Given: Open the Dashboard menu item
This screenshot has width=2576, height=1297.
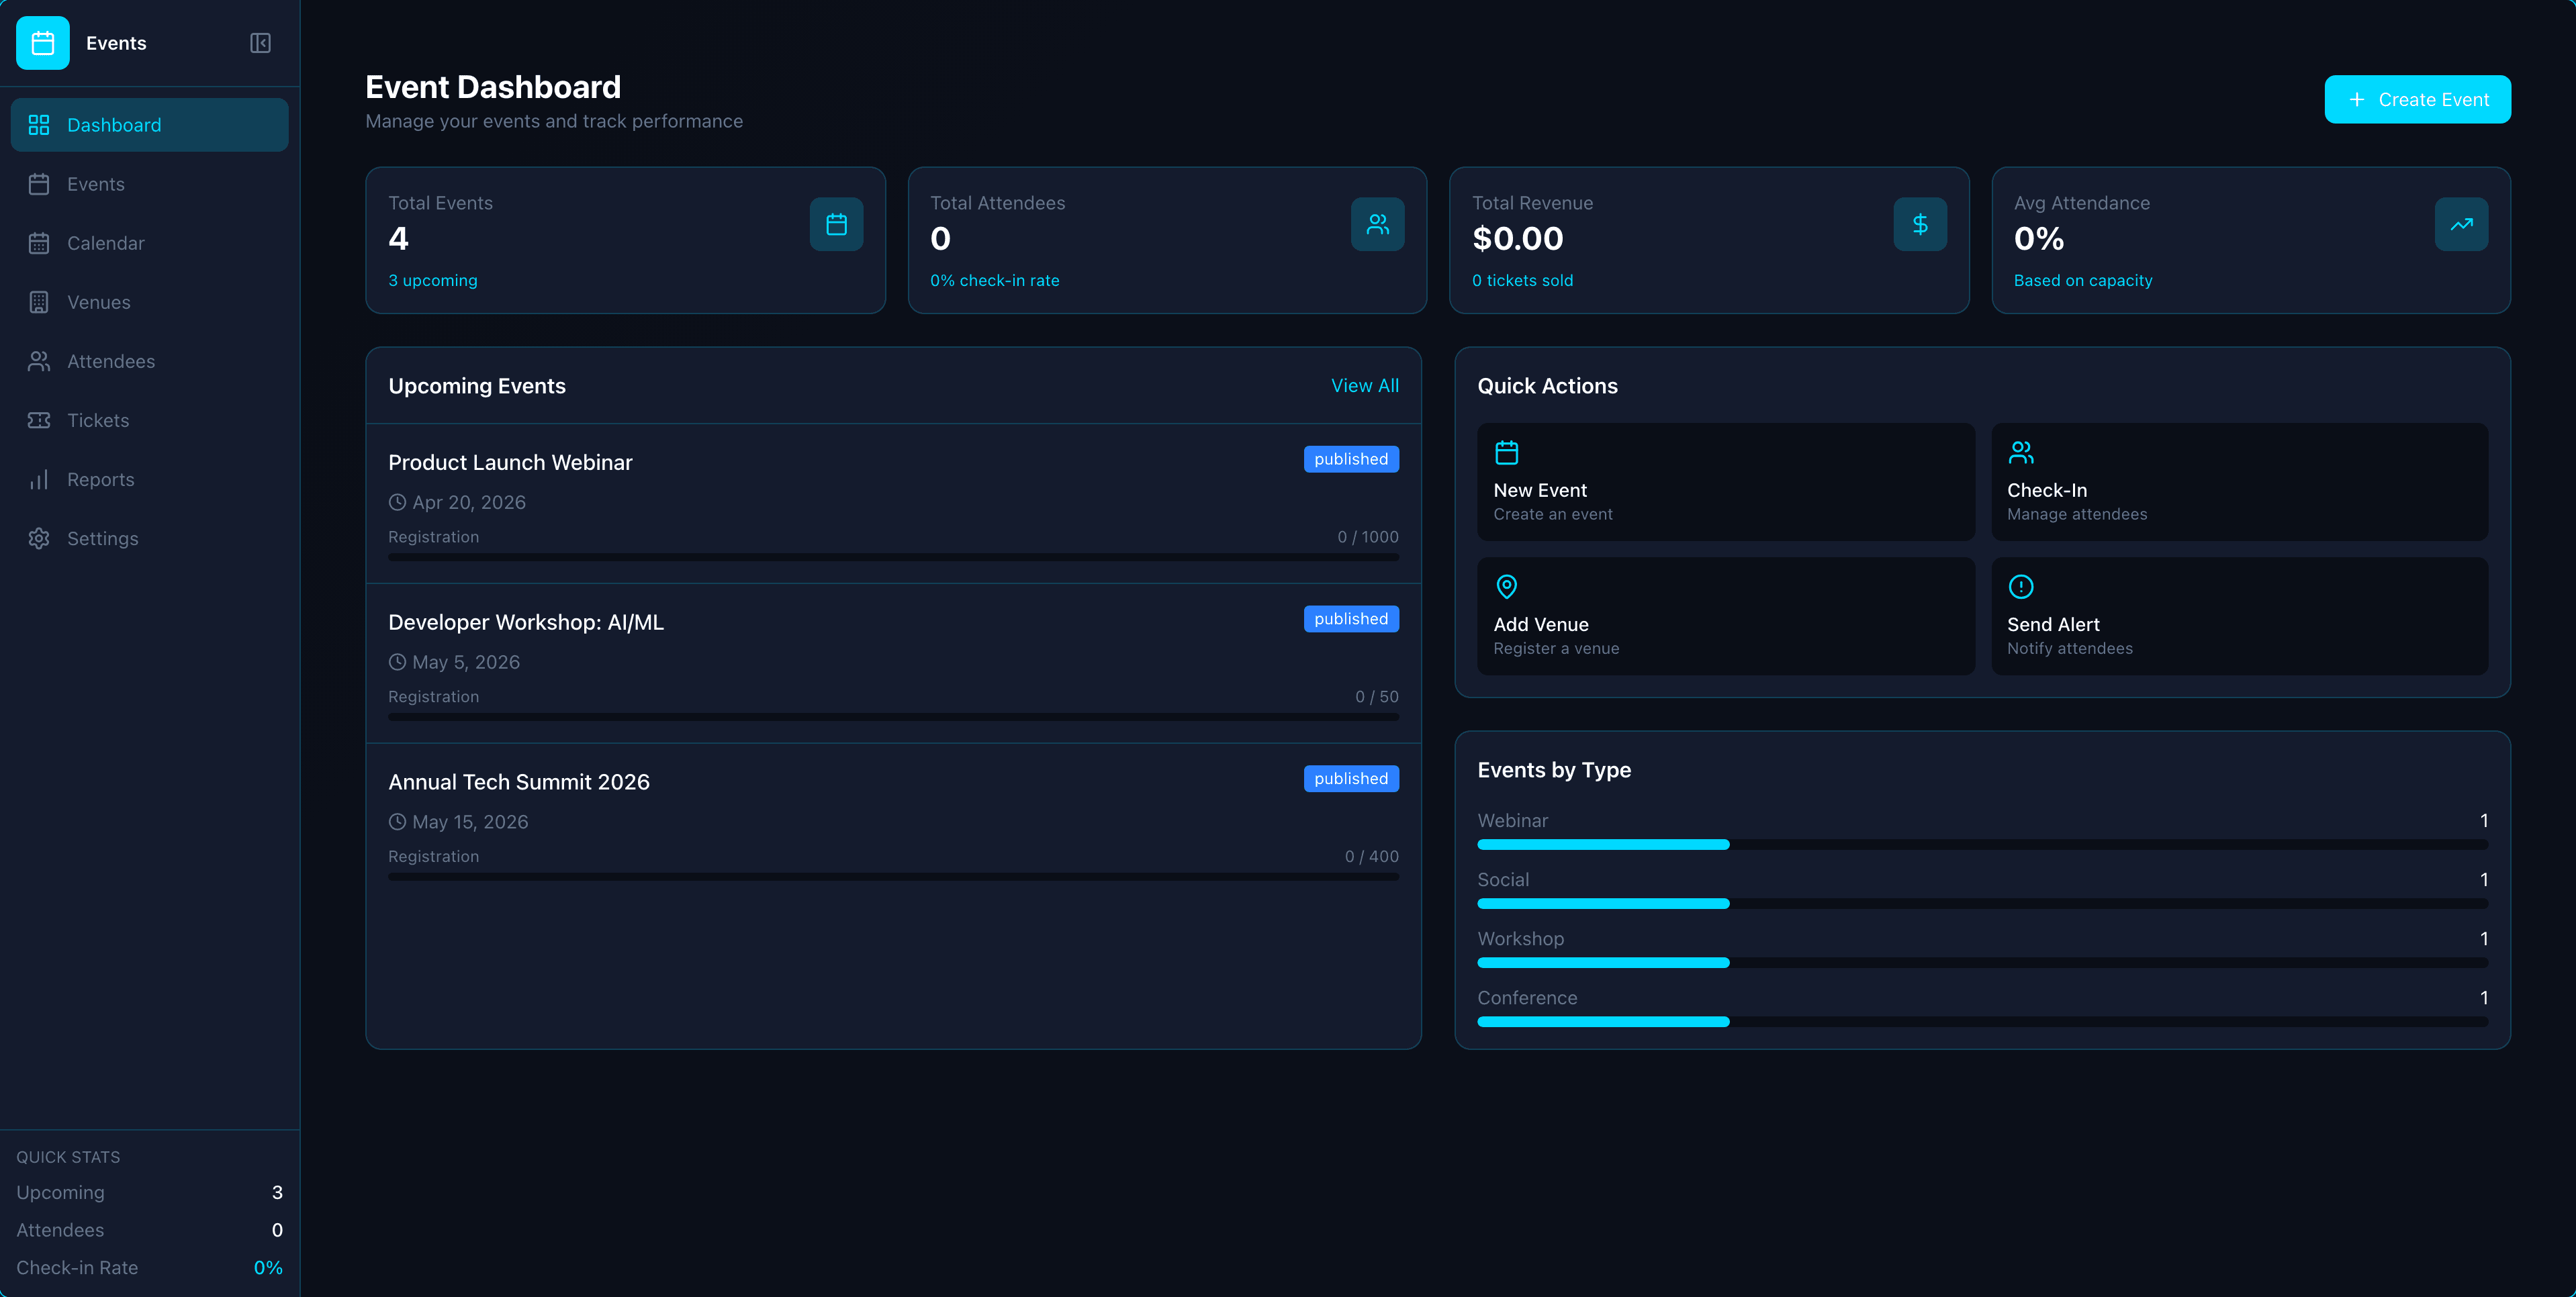Looking at the screenshot, I should tap(149, 125).
